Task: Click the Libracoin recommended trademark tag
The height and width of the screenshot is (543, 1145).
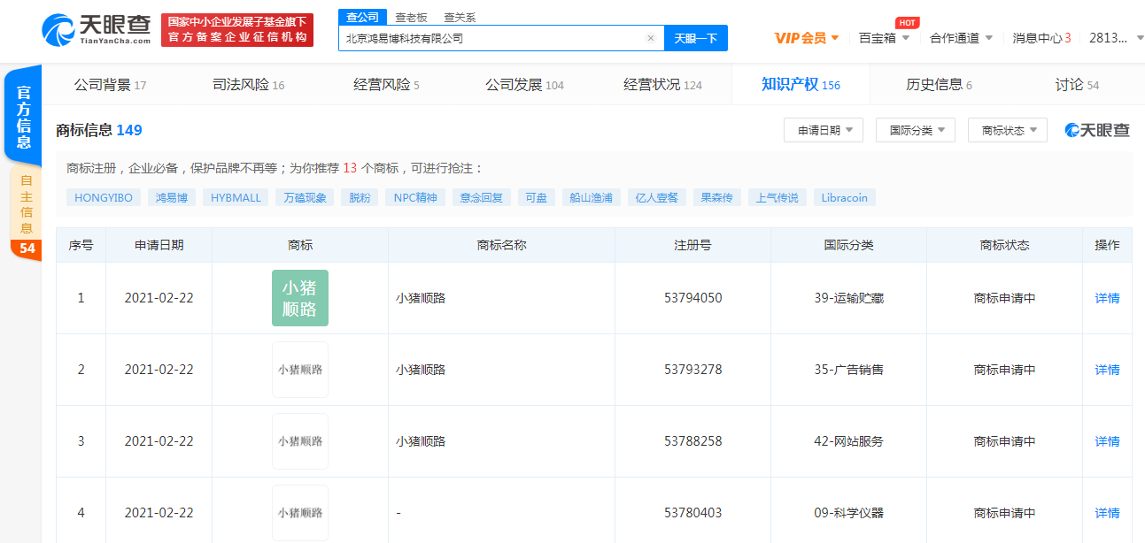Action: (x=845, y=198)
